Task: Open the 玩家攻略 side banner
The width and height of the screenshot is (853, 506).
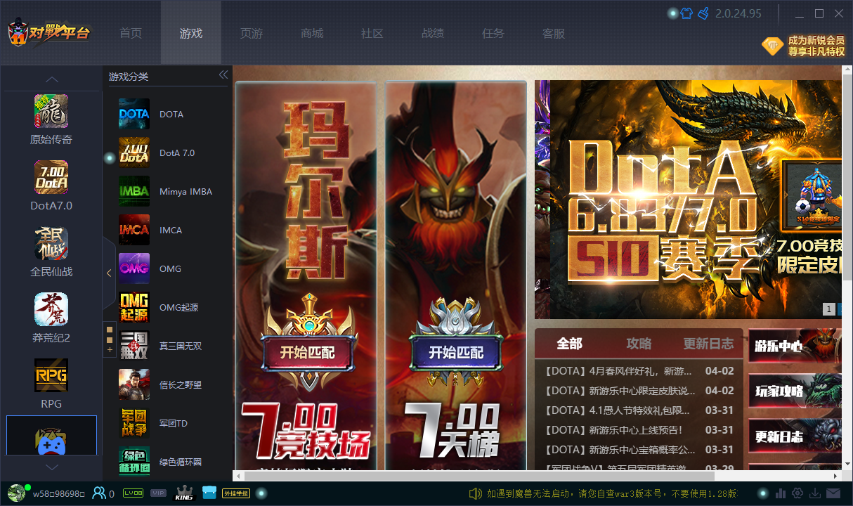Action: [x=795, y=391]
